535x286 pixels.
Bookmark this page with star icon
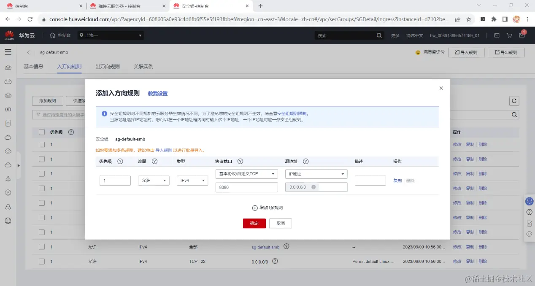(x=469, y=19)
